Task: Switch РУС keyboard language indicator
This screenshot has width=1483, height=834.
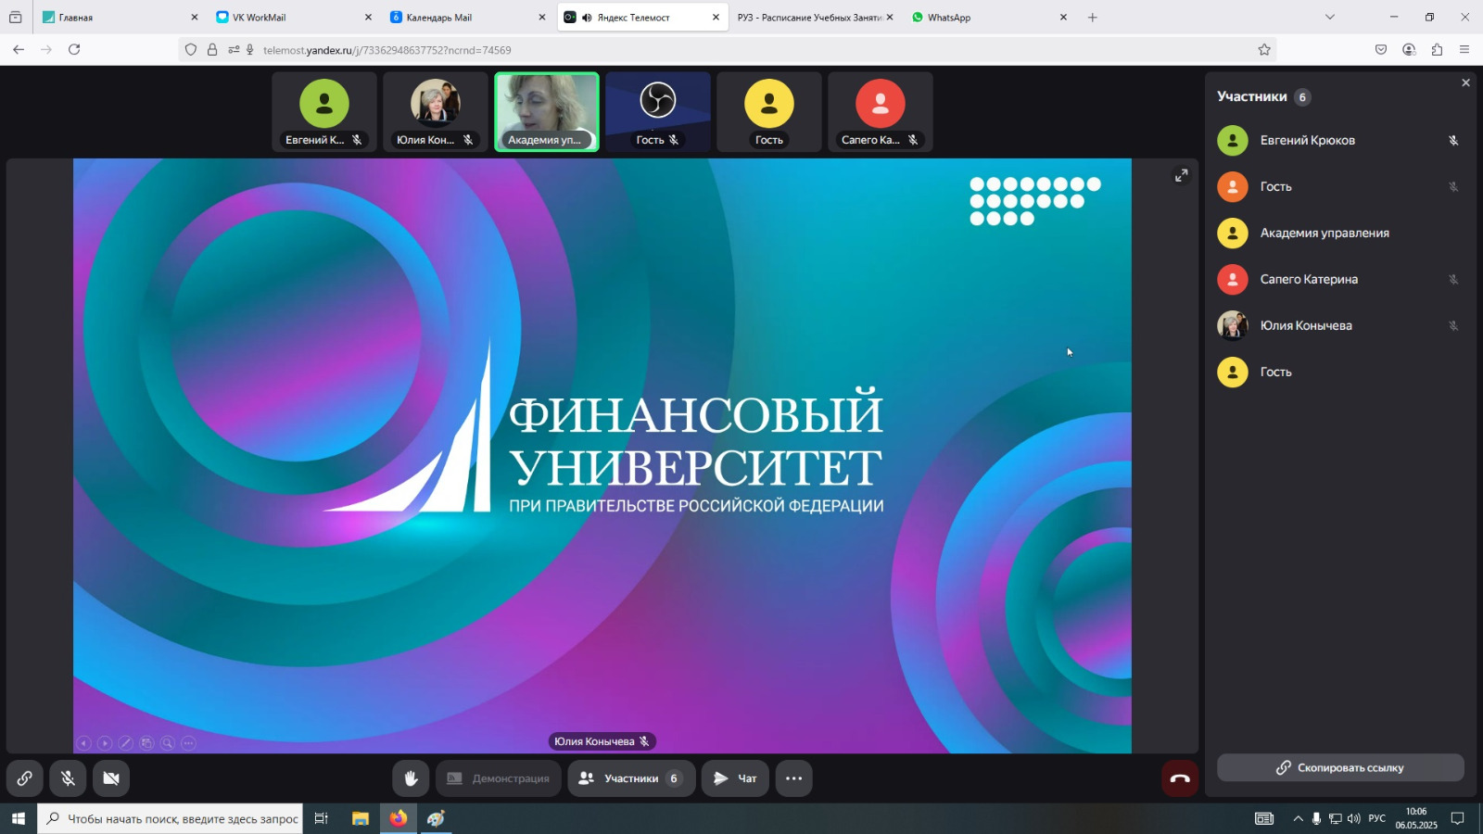Action: 1377,818
